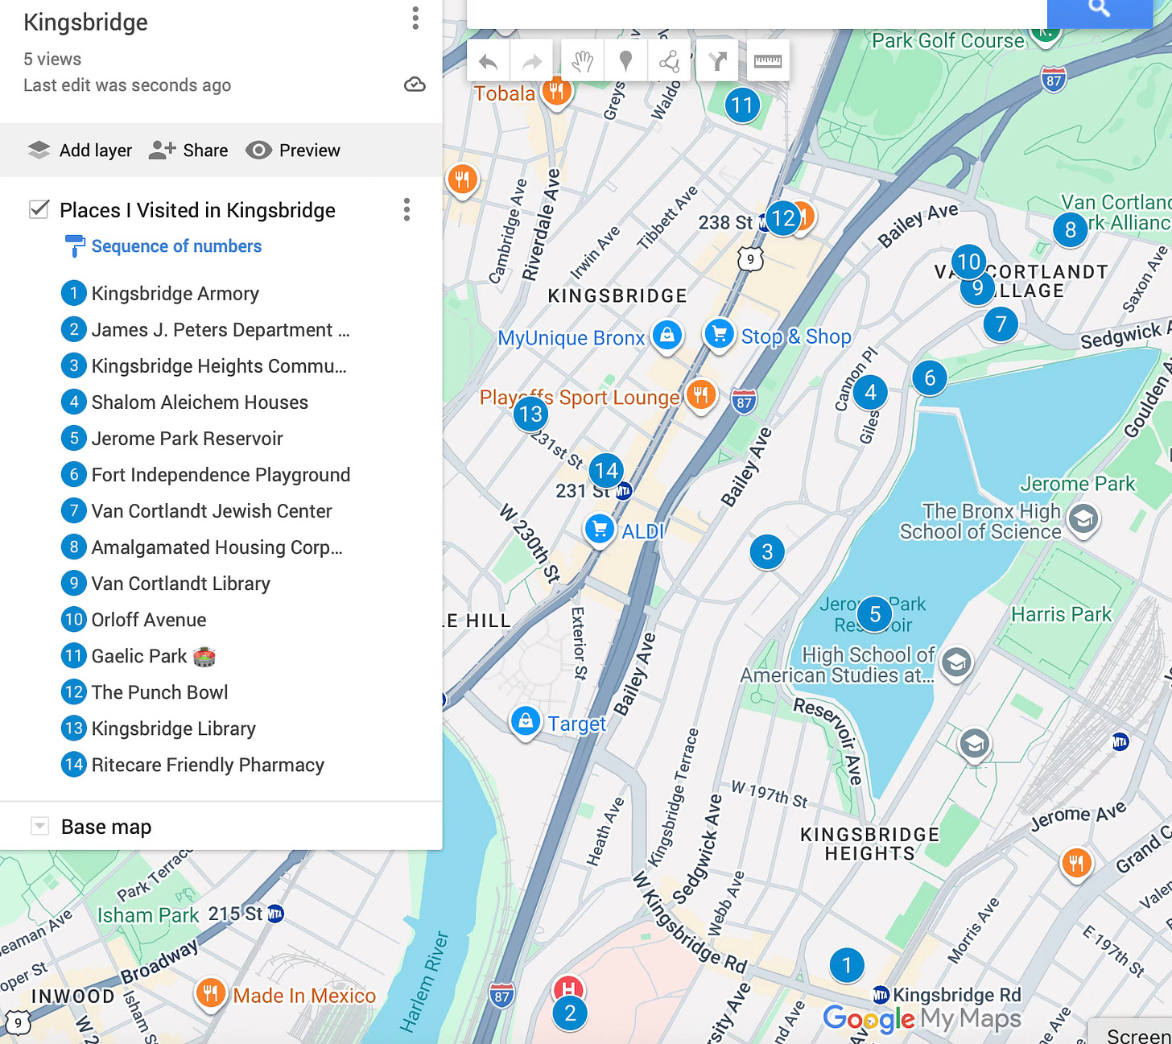Click the map search input field
The height and width of the screenshot is (1044, 1172).
click(x=757, y=12)
